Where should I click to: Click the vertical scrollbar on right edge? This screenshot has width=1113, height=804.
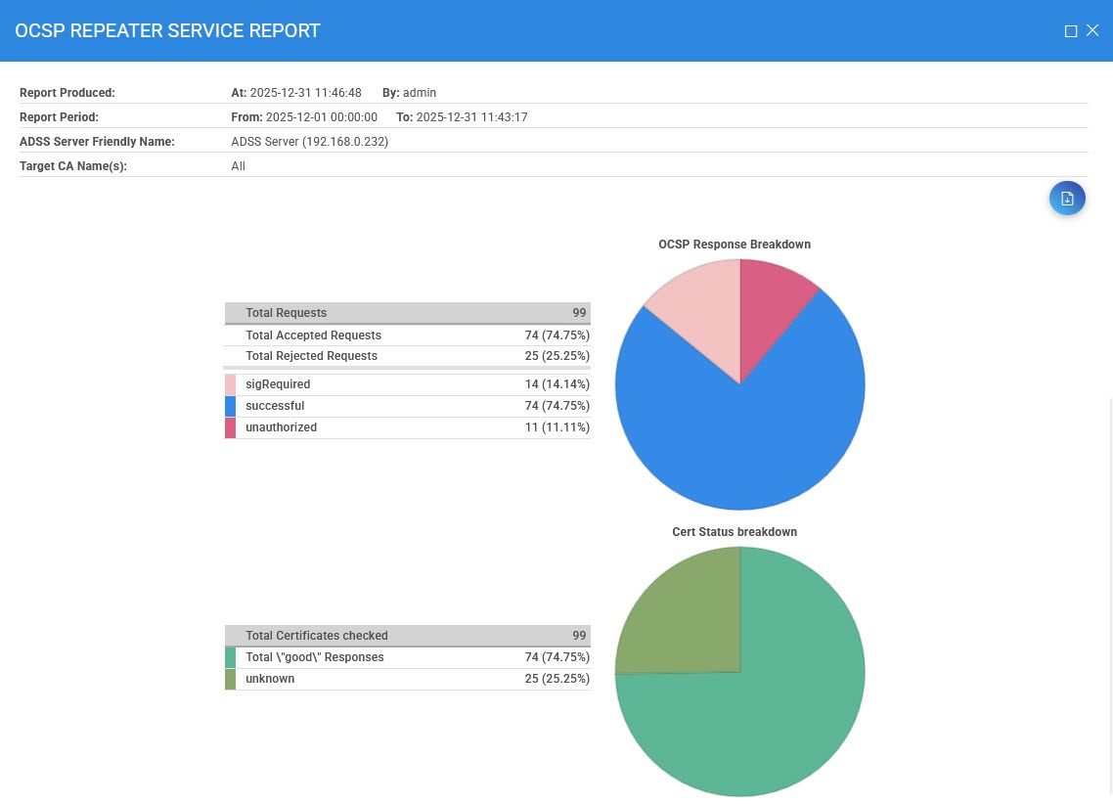pyautogui.click(x=1110, y=587)
